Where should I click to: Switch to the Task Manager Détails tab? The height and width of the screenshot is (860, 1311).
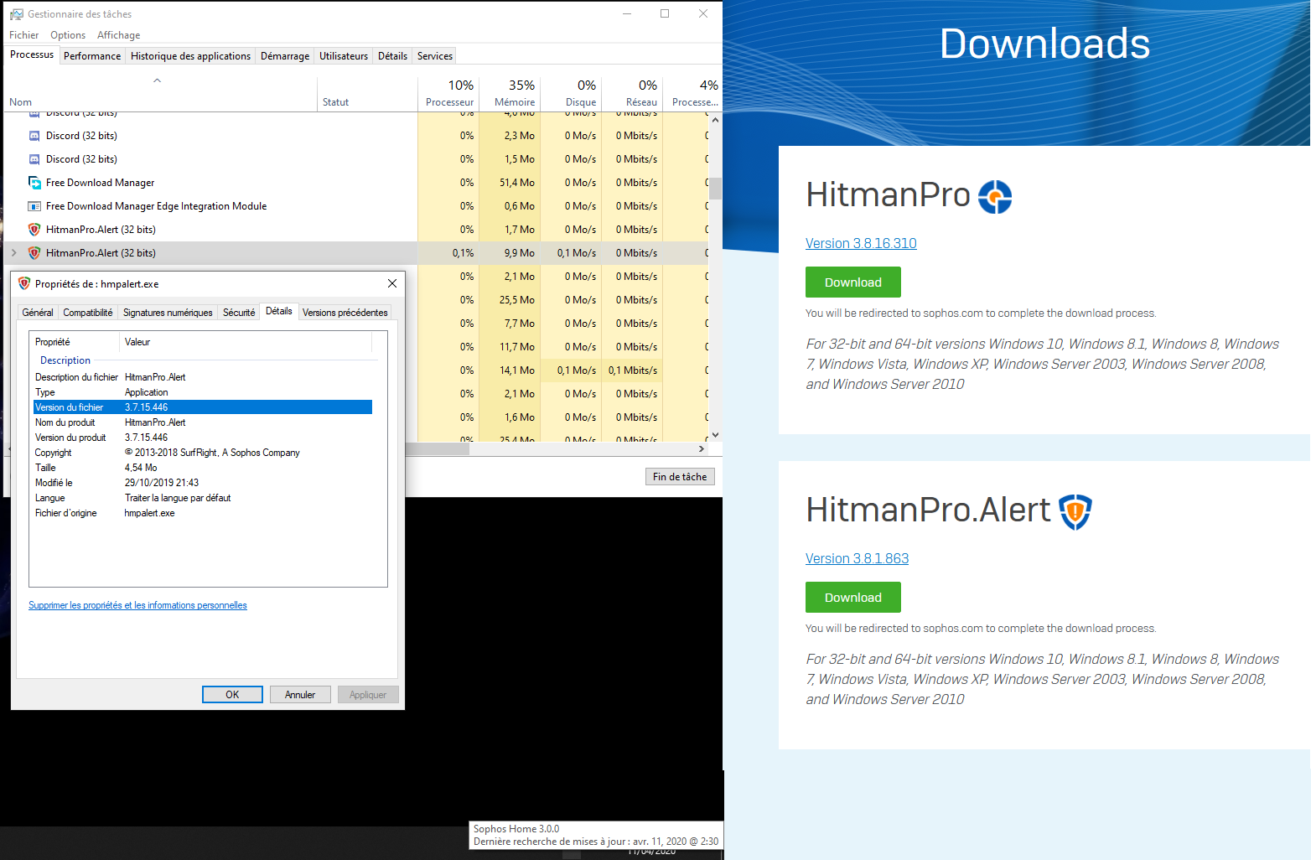[392, 56]
